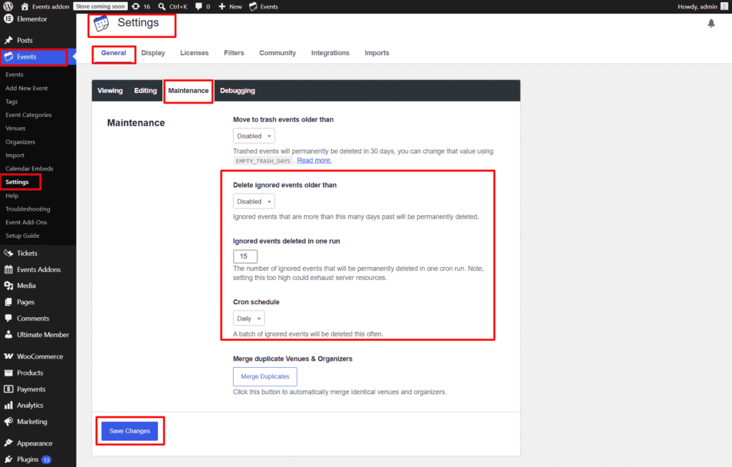Image resolution: width=732 pixels, height=467 pixels.
Task: Select the Maintenance sub-tab
Action: (x=188, y=91)
